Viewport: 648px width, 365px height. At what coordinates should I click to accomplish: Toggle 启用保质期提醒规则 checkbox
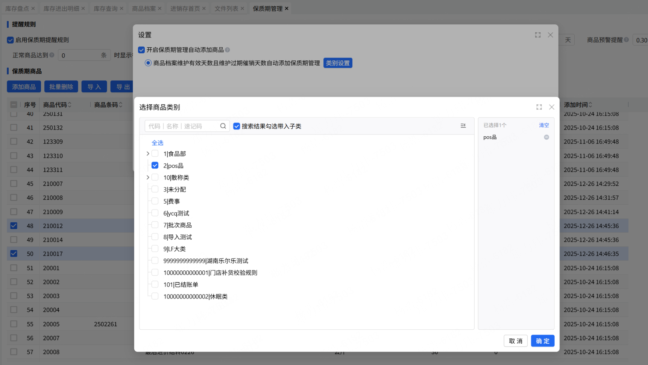click(11, 40)
